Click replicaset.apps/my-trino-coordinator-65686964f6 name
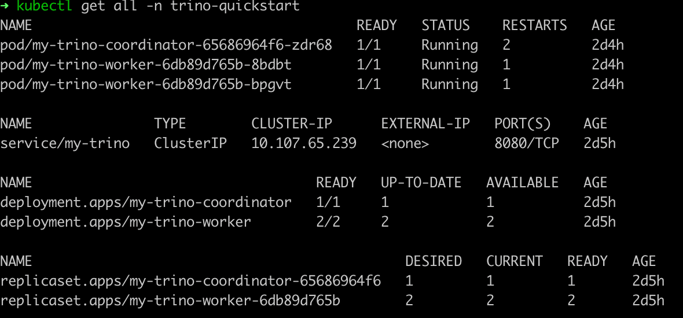This screenshot has height=318, width=683. click(x=190, y=281)
